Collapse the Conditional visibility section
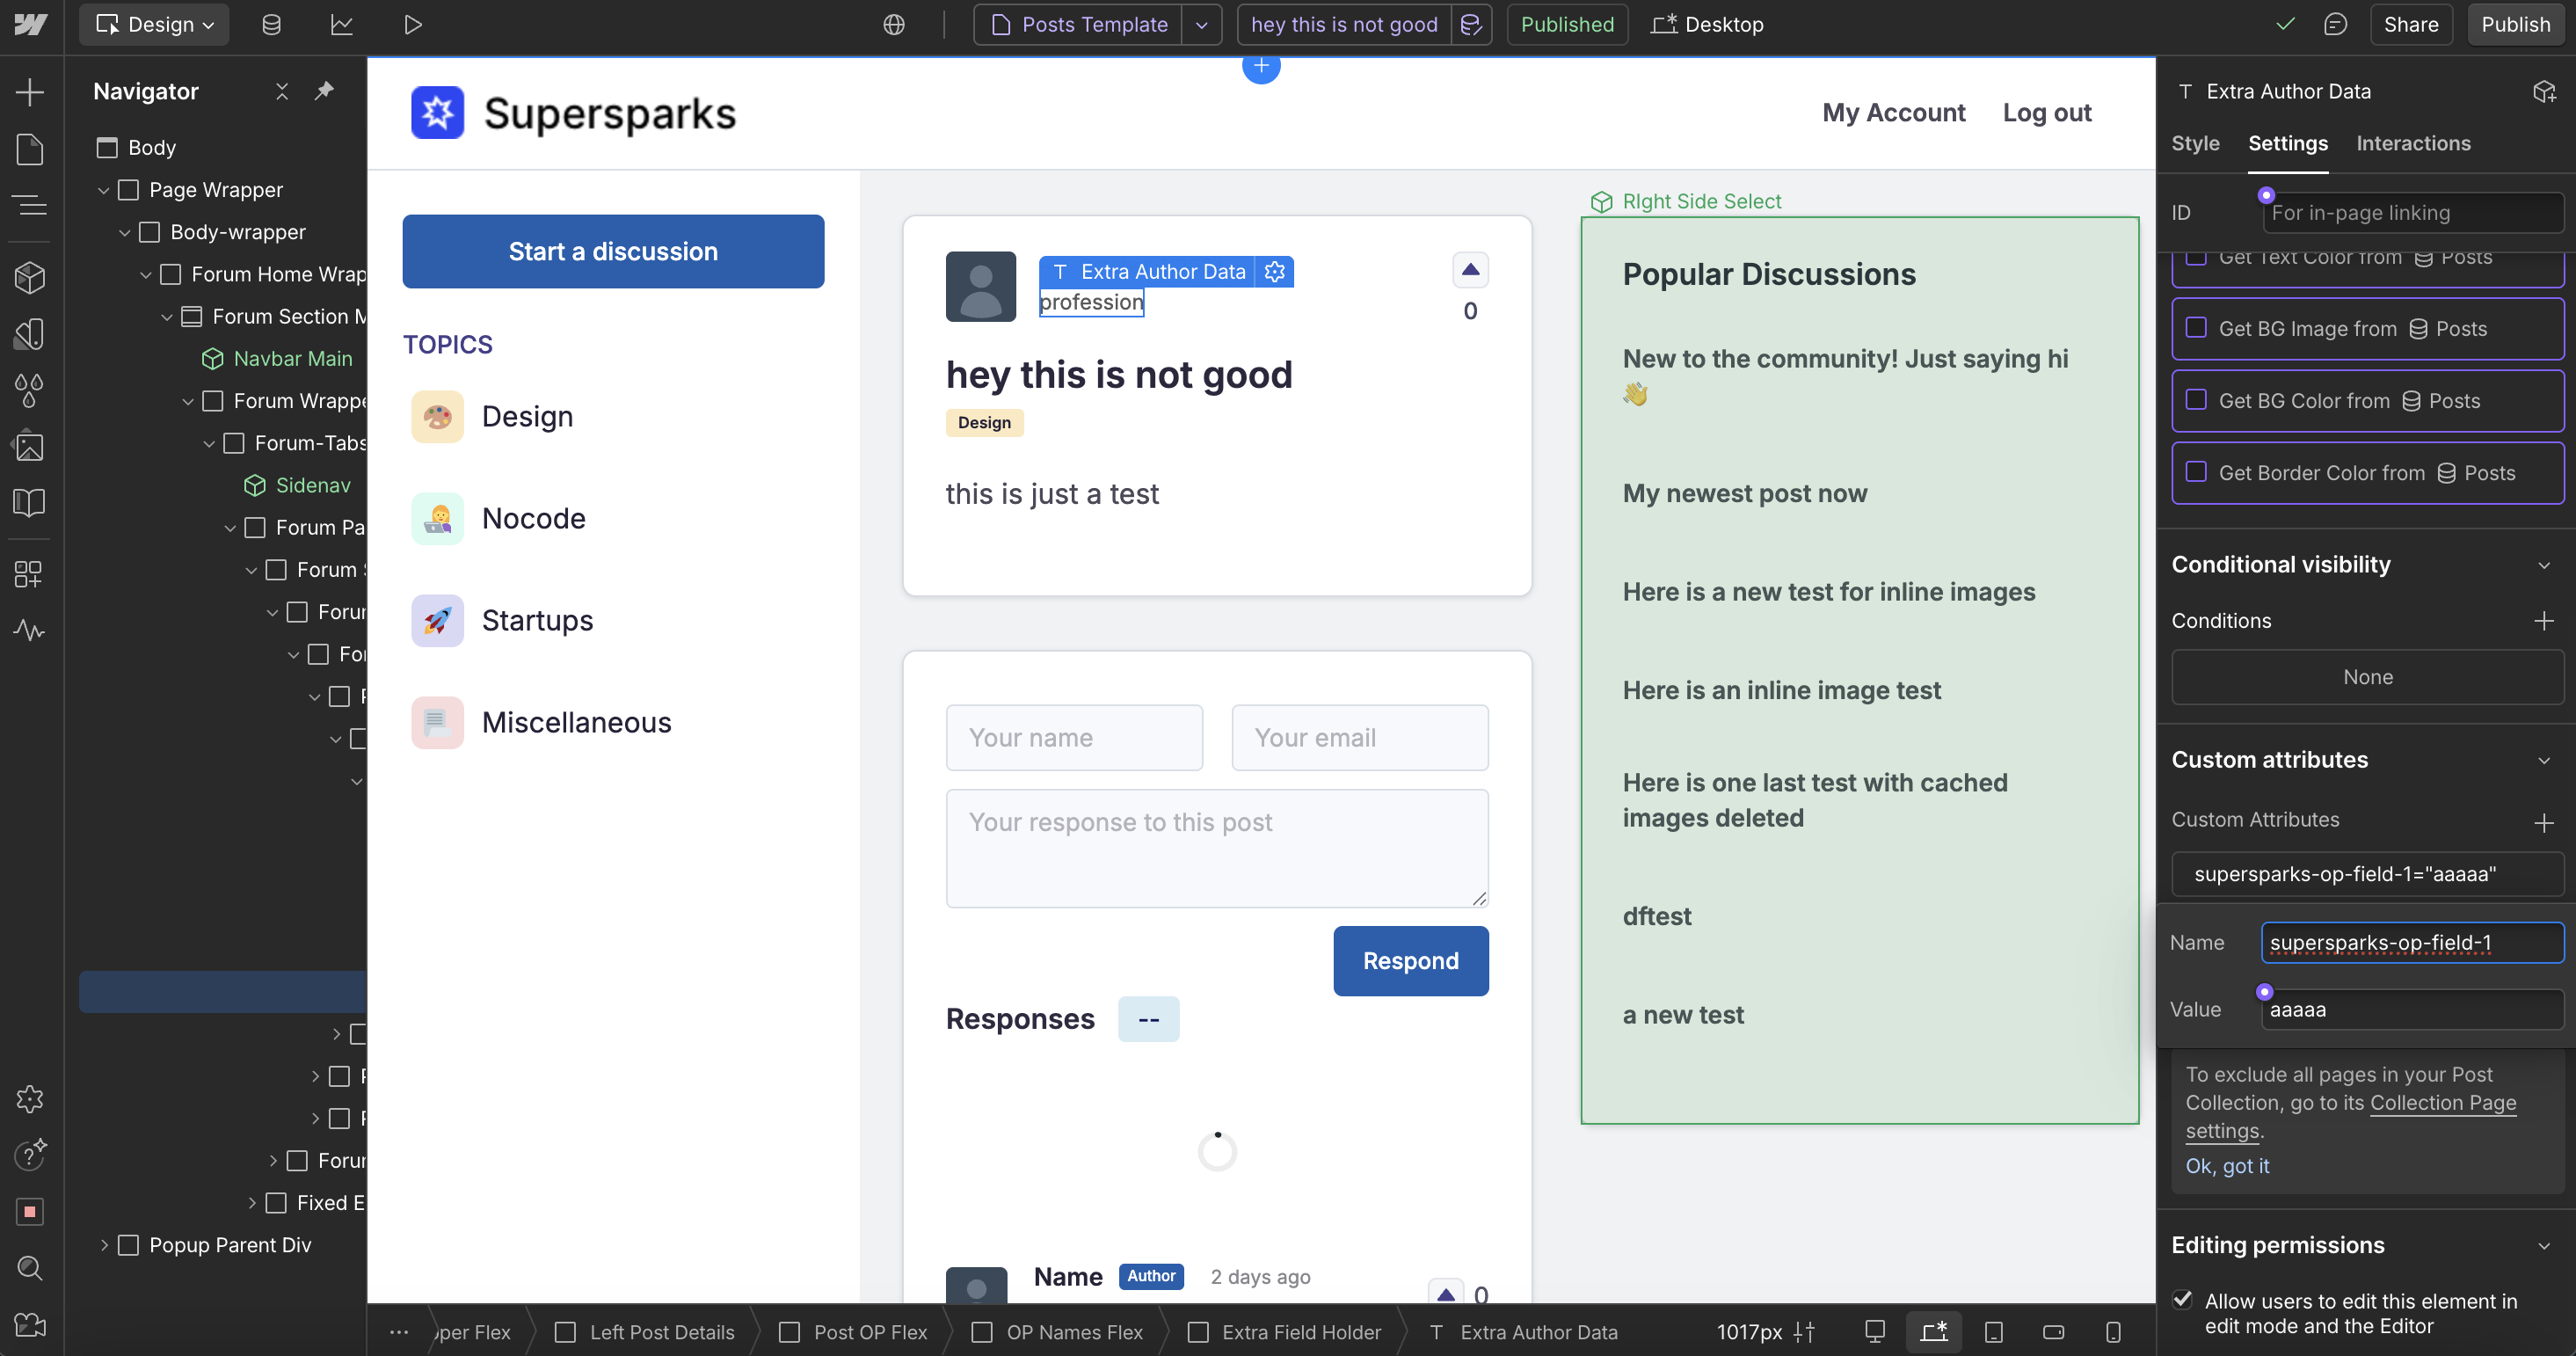This screenshot has height=1356, width=2576. click(x=2544, y=565)
